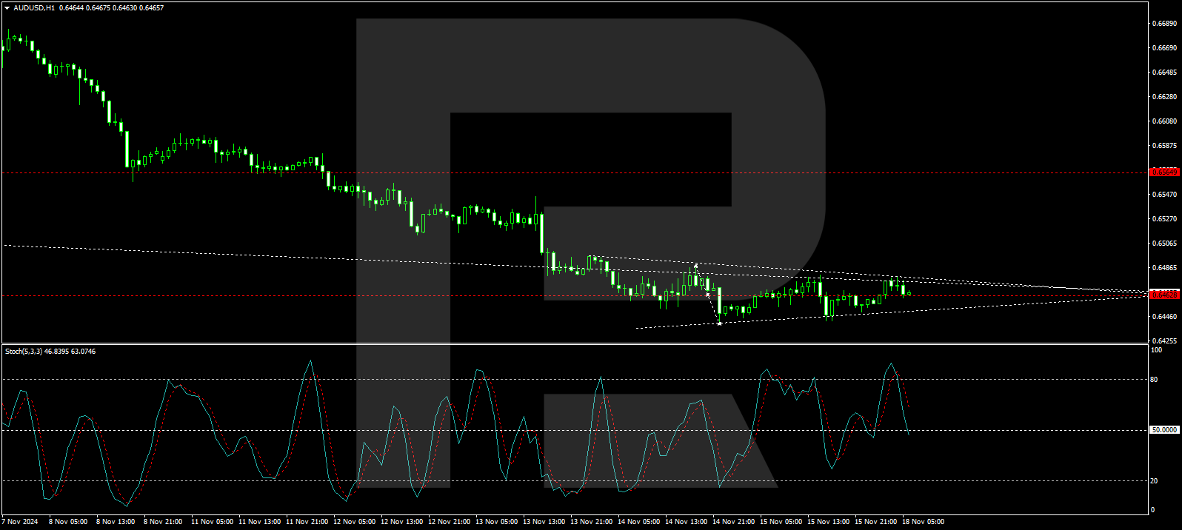Viewport: 1182px width, 530px height.
Task: Click the 0.64460 price axis label
Action: 1164,317
